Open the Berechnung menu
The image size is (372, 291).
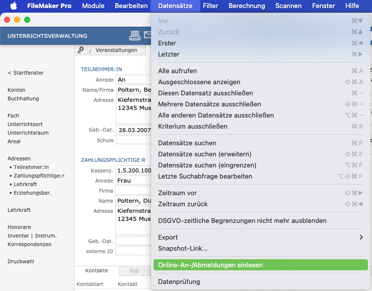(x=247, y=6)
